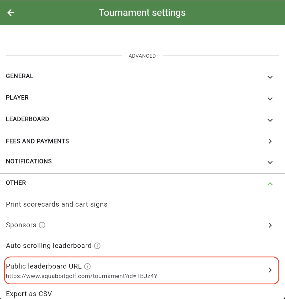The image size is (285, 299).
Task: Open Print scorecards and cart signs
Action: pos(57,204)
